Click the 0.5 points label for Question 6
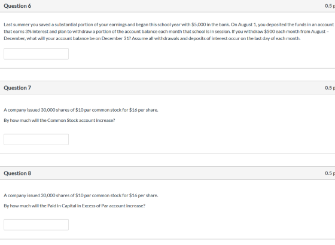This screenshot has width=335, height=245. 330,6
